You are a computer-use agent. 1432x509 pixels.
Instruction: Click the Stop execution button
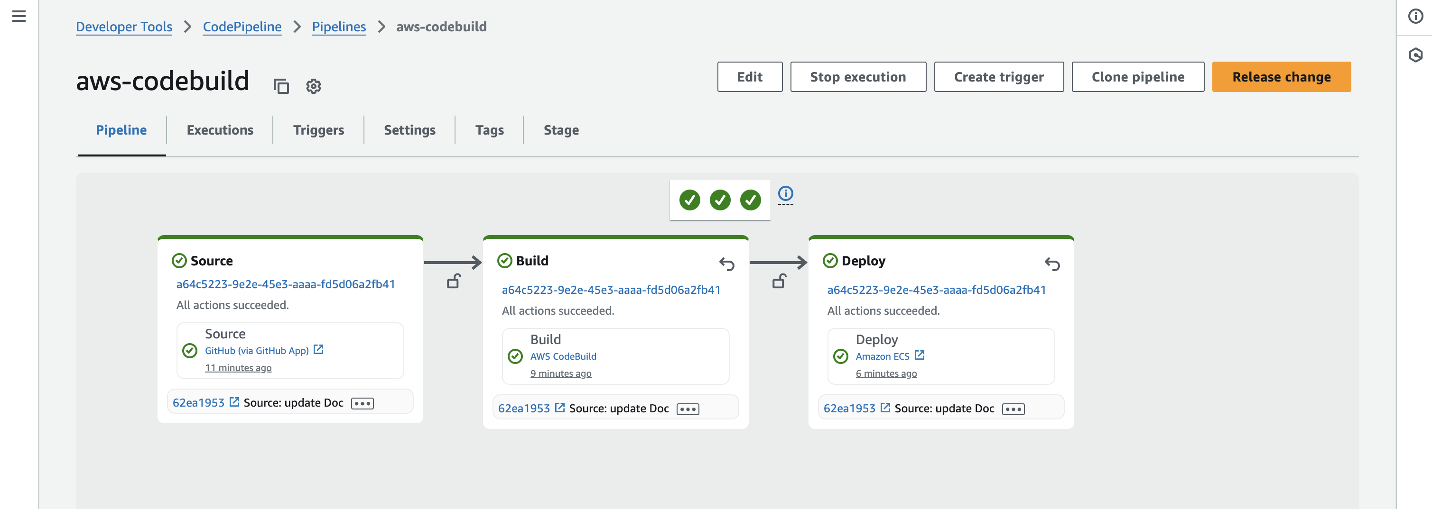click(x=858, y=77)
